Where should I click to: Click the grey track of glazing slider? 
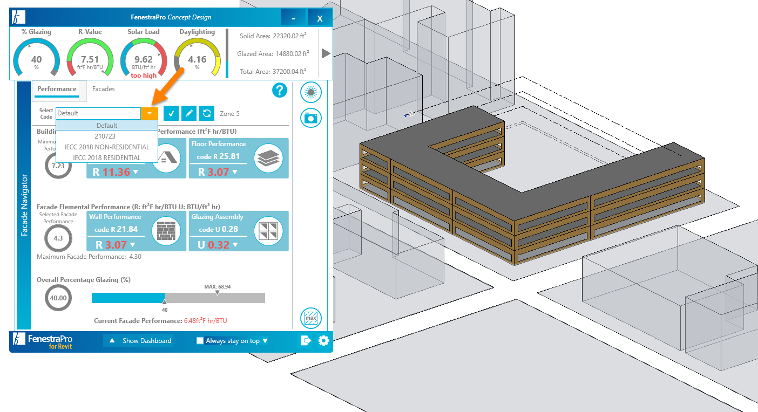coord(215,298)
